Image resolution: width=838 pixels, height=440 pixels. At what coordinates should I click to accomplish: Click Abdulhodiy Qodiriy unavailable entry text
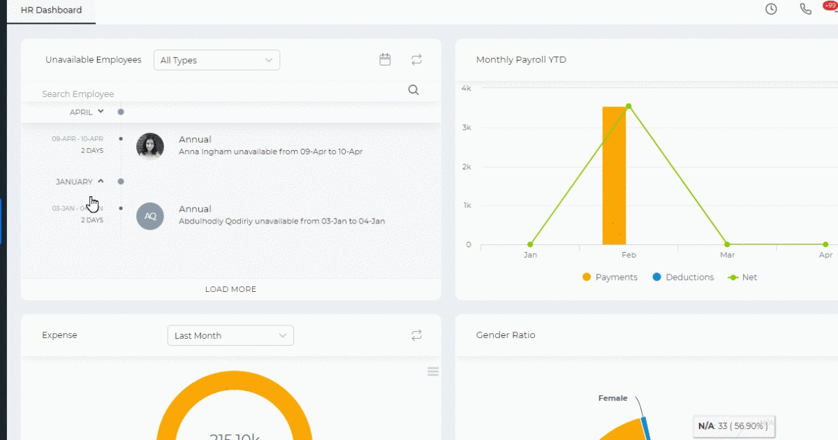click(x=282, y=221)
